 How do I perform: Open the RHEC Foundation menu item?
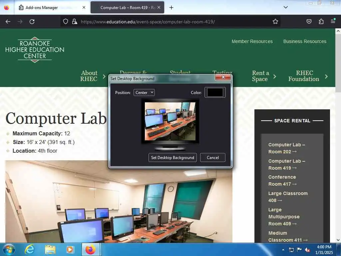pyautogui.click(x=304, y=76)
